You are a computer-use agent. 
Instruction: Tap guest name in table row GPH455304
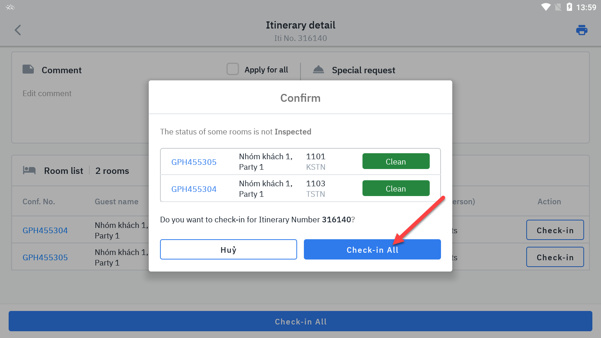121,231
